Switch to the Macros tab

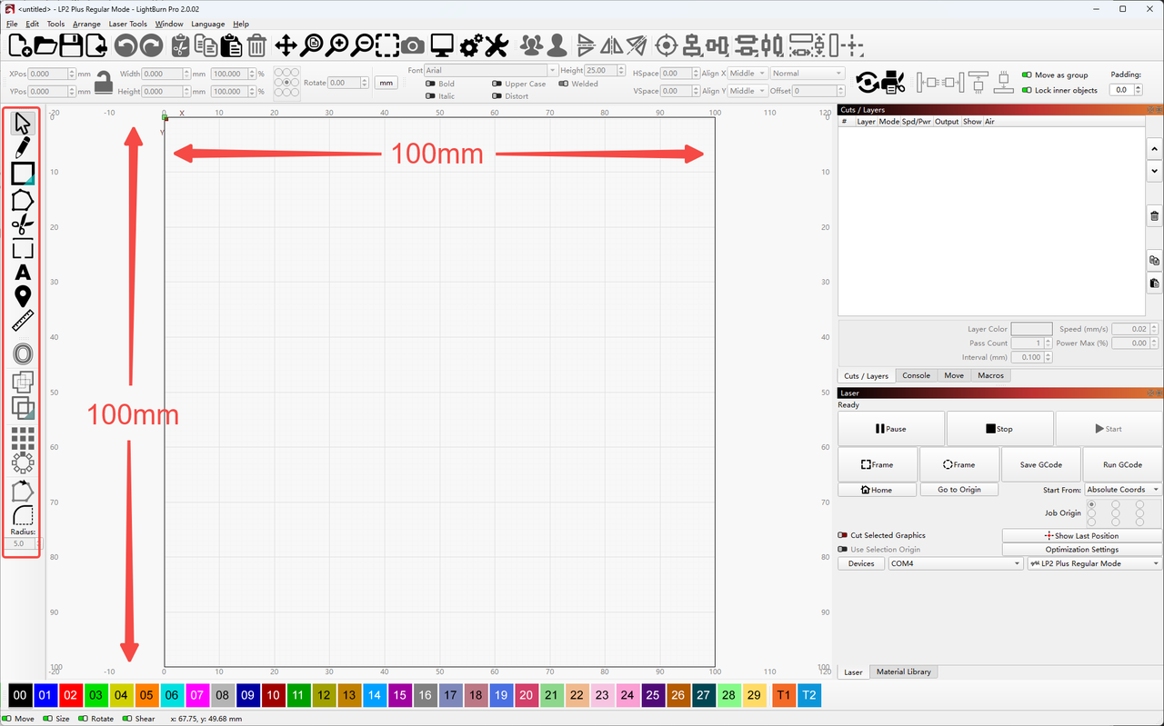(x=990, y=375)
